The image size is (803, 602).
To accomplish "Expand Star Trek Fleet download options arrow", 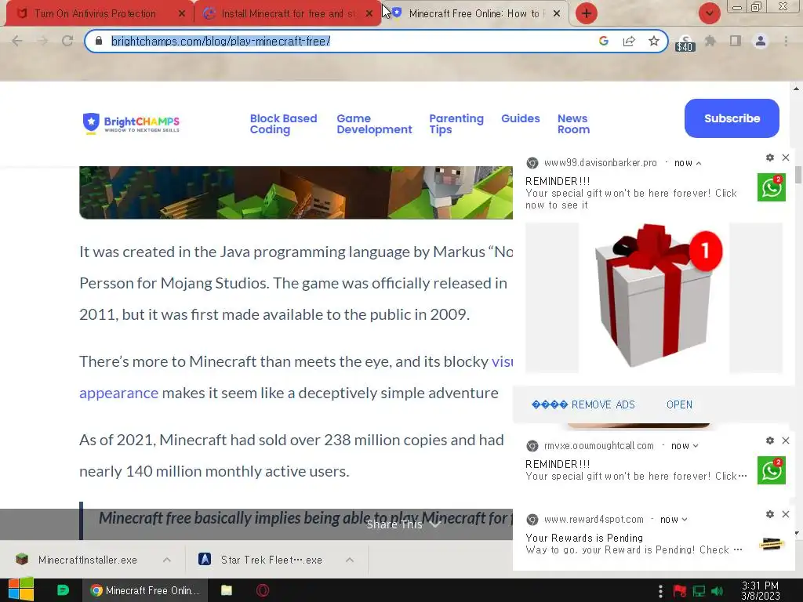I will pos(350,560).
